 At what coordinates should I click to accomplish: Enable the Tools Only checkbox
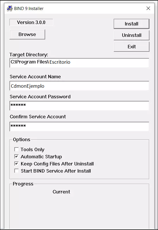(x=17, y=149)
